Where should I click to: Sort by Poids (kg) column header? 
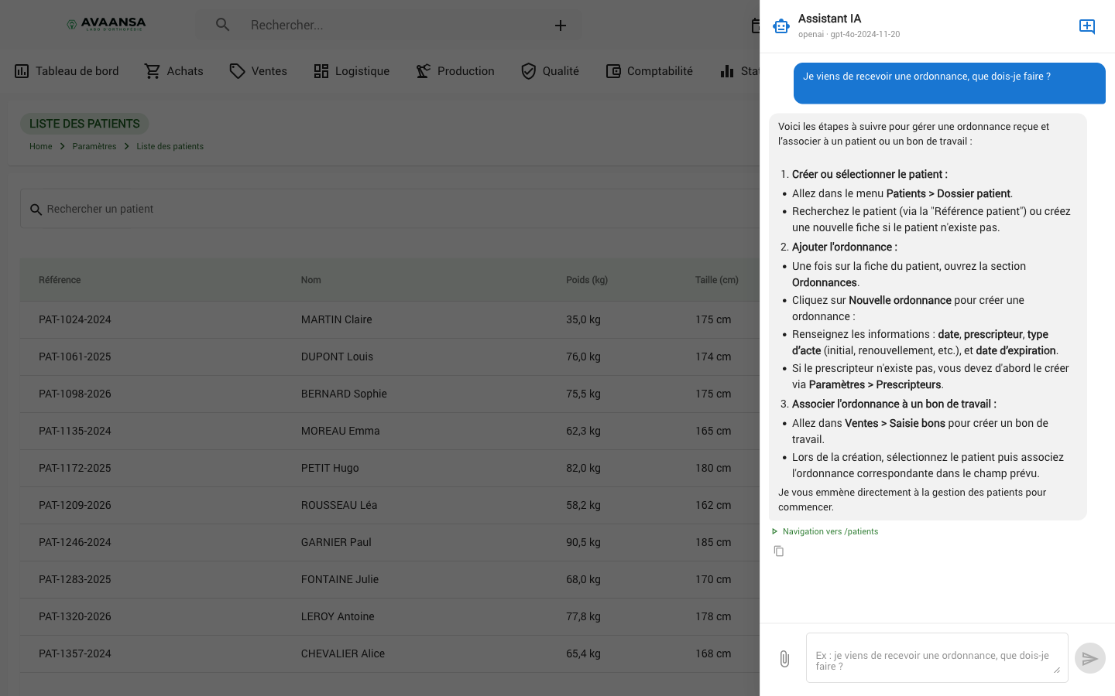(587, 280)
